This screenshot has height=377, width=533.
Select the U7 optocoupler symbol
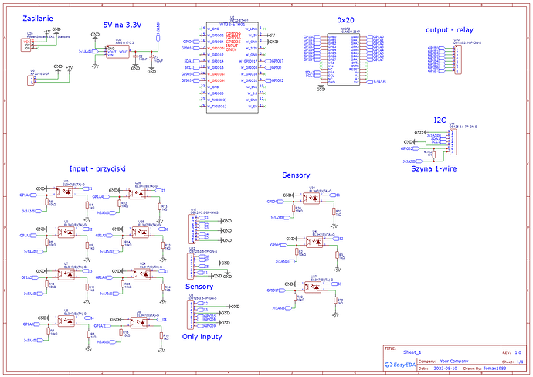pyautogui.click(x=66, y=274)
